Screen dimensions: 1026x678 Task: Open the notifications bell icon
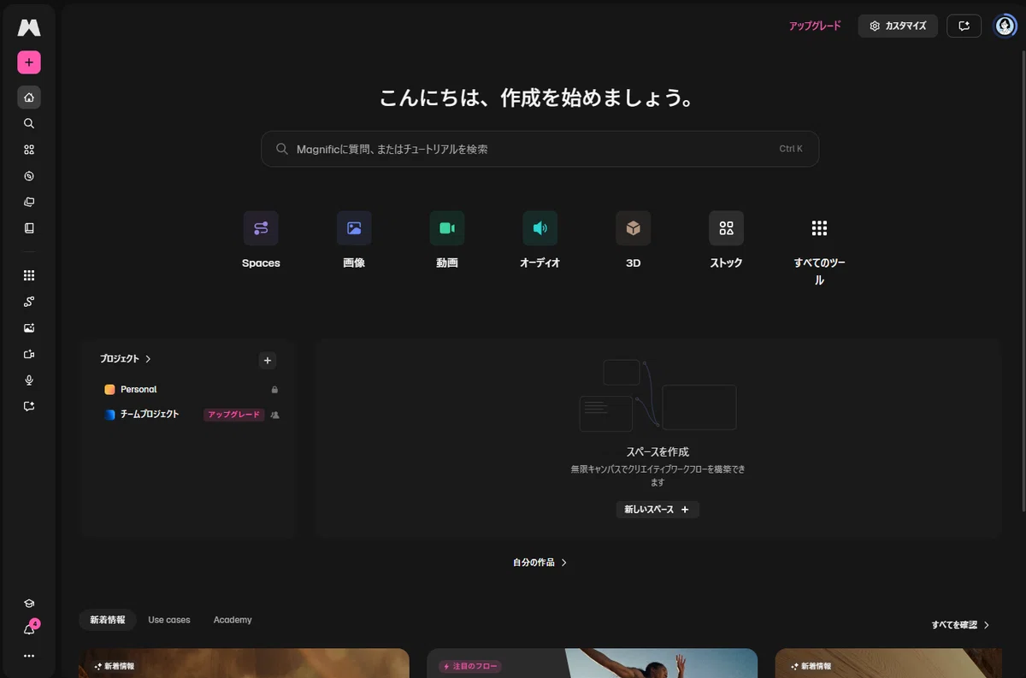click(x=29, y=629)
